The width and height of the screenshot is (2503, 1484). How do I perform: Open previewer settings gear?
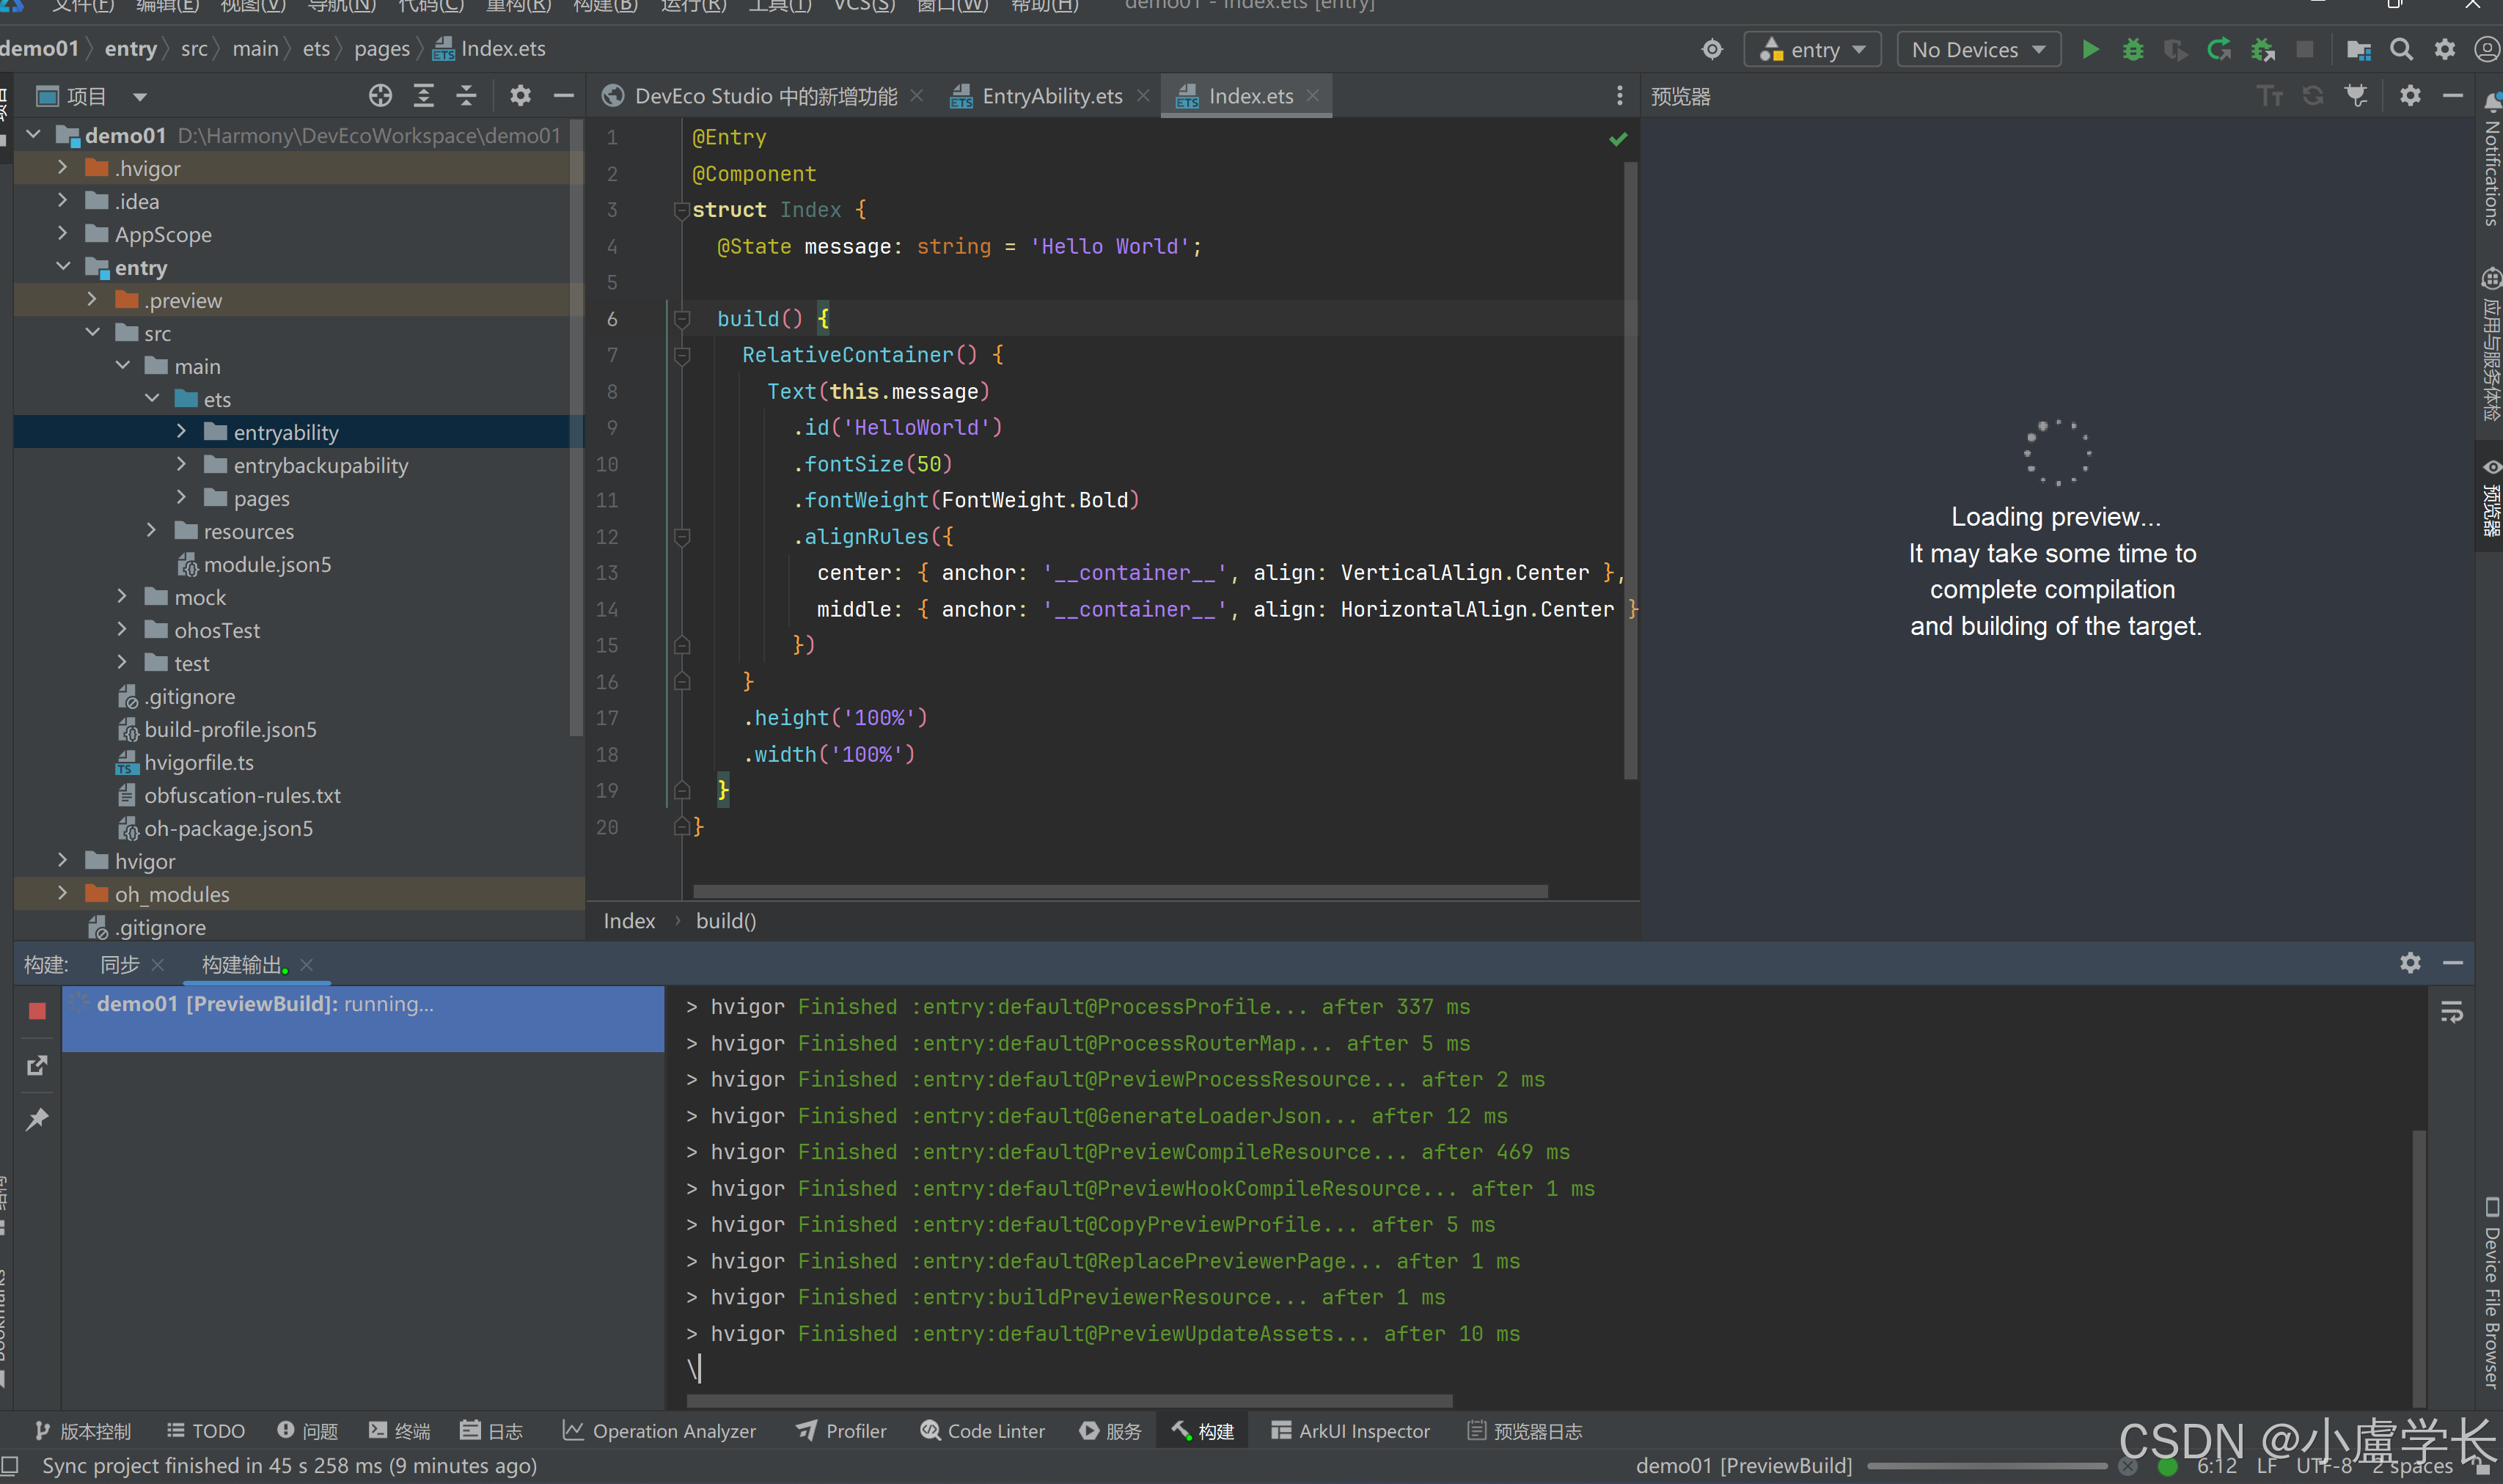coord(2410,96)
